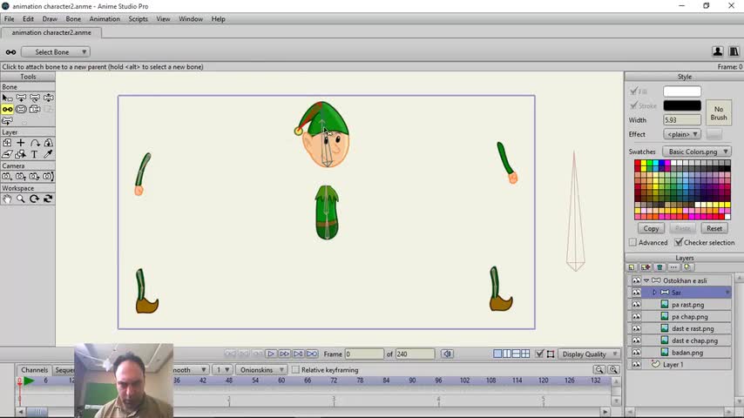Jump to the end of animation
Screen dimensions: 744x418
click(312, 354)
